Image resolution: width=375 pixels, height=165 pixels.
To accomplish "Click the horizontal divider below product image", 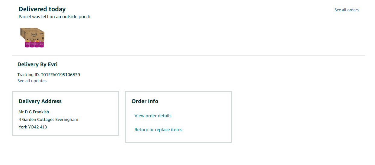I will pos(189,55).
